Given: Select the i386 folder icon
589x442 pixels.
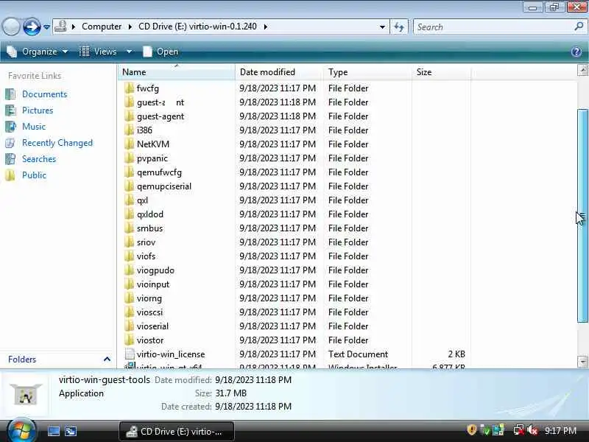Looking at the screenshot, I should [130, 130].
